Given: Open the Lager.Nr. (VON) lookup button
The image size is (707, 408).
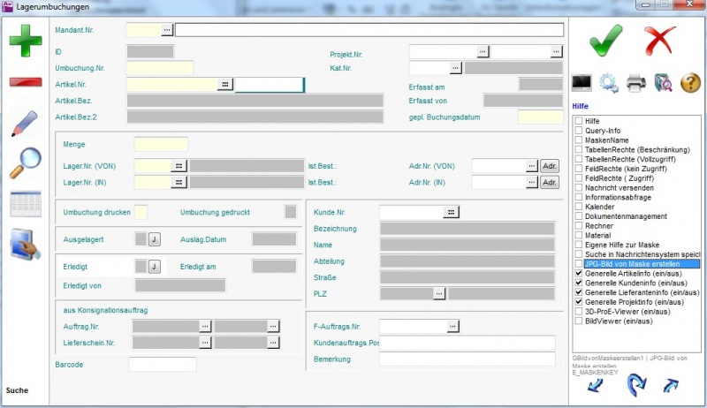Looking at the screenshot, I should (x=179, y=165).
